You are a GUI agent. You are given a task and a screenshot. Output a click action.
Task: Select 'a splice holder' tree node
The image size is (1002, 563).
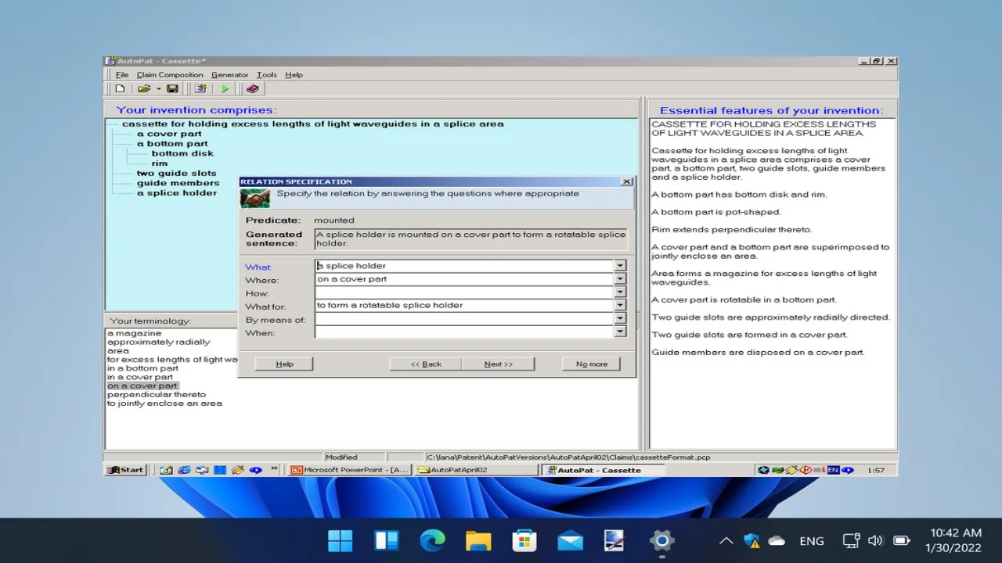pos(177,193)
